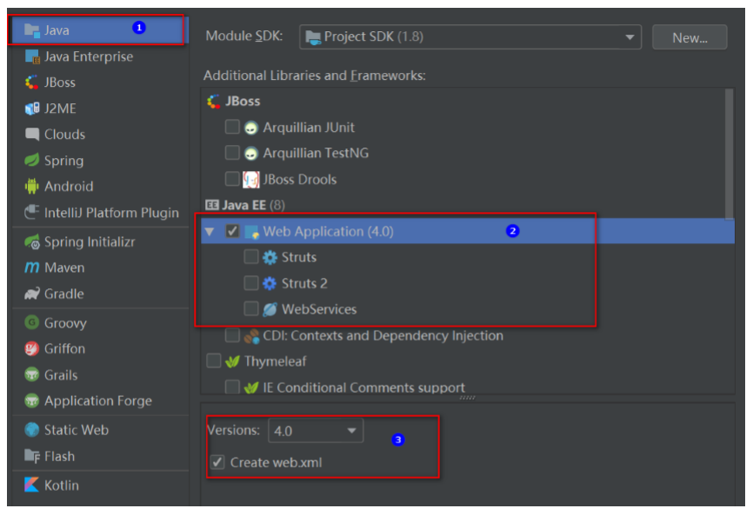753x515 pixels.
Task: Pick the Clouds speech bubble icon
Action: point(32,135)
